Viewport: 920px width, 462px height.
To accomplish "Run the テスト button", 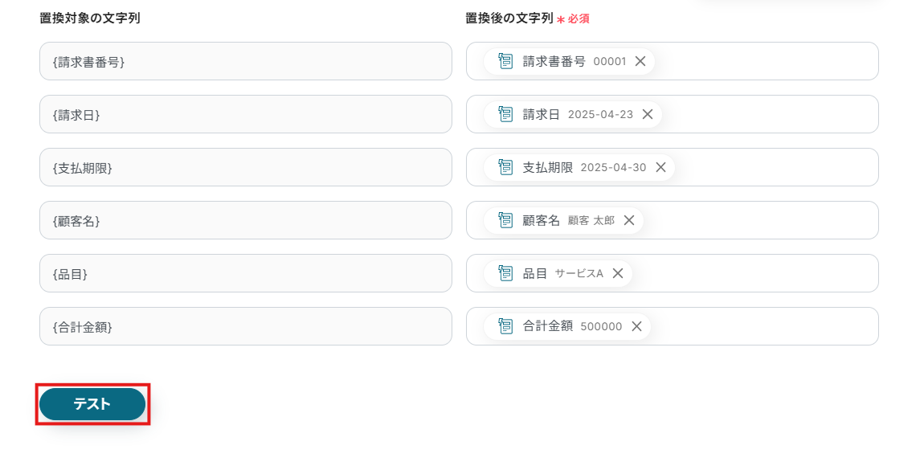I will pos(92,404).
